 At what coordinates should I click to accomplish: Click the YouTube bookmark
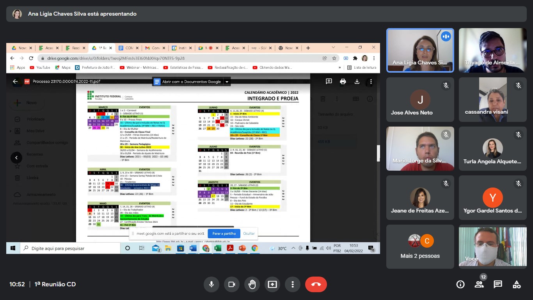coord(40,68)
